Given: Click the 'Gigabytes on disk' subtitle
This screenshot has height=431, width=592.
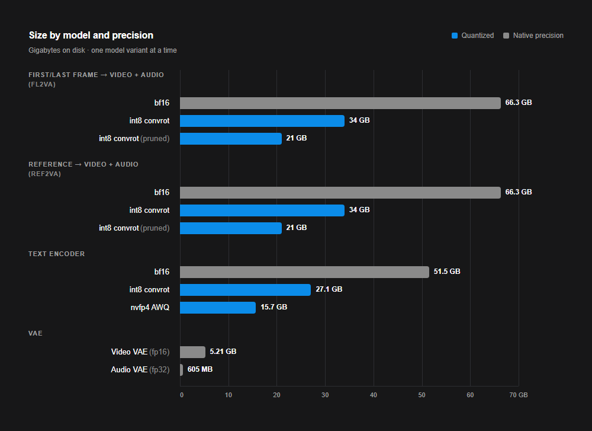Looking at the screenshot, I should tap(102, 50).
